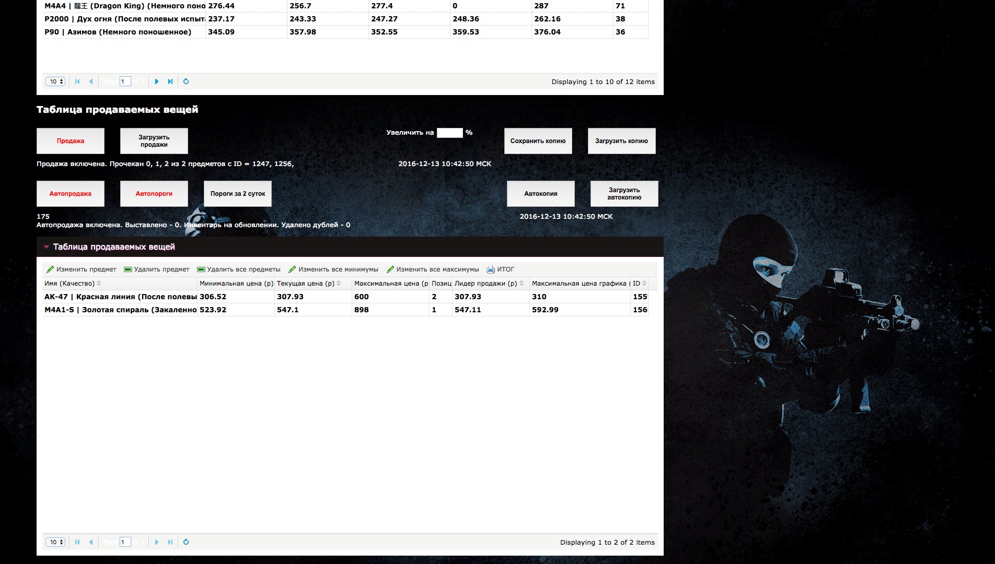The width and height of the screenshot is (995, 564).
Task: Click the Увеличить на percent input field
Action: [449, 133]
